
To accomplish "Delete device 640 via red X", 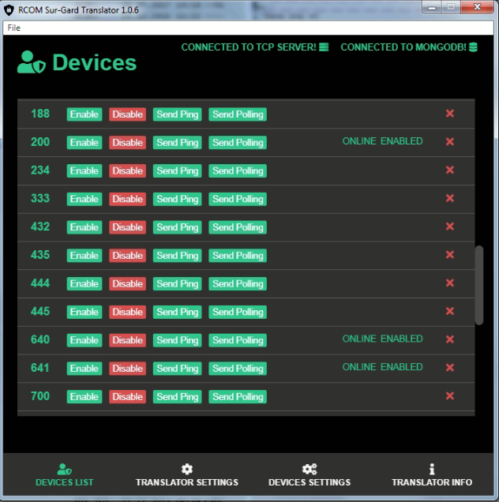I will (x=450, y=339).
